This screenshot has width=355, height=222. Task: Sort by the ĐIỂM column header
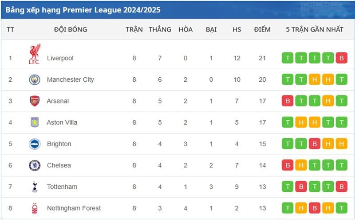coord(262,30)
